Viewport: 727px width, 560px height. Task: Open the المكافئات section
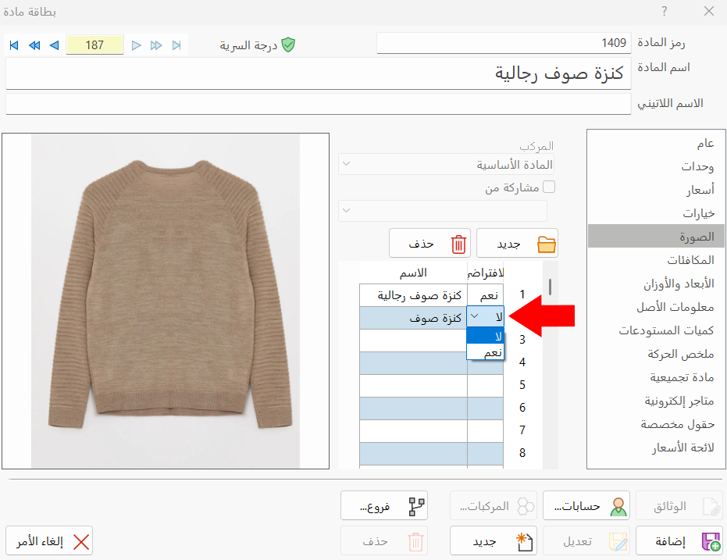tap(656, 260)
